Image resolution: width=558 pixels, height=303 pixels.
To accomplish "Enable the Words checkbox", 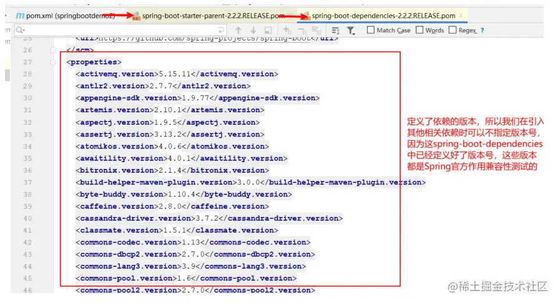I will 419,30.
